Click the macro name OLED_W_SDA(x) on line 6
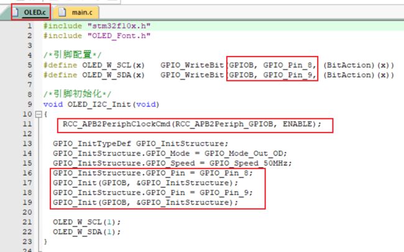This screenshot has height=252, width=404. click(x=113, y=75)
